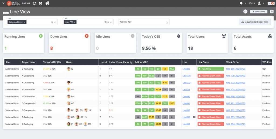Remove the Line 770 filter tag
The image size is (276, 139).
click(75, 22)
